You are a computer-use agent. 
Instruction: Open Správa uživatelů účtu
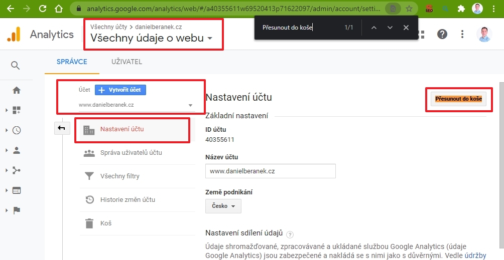(137, 153)
